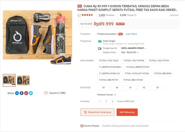
Task: Share product on Pinterest icon
Action: pyautogui.click(x=26, y=93)
